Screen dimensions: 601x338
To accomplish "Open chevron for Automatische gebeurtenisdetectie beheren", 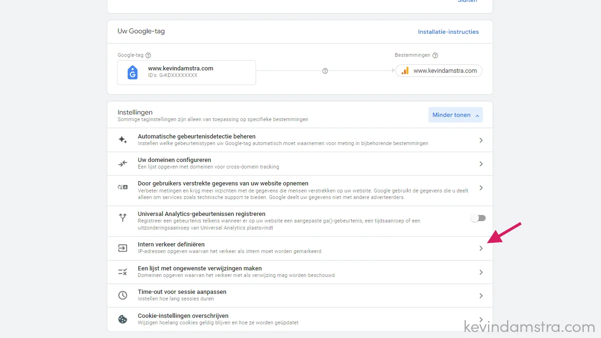I will click(481, 140).
